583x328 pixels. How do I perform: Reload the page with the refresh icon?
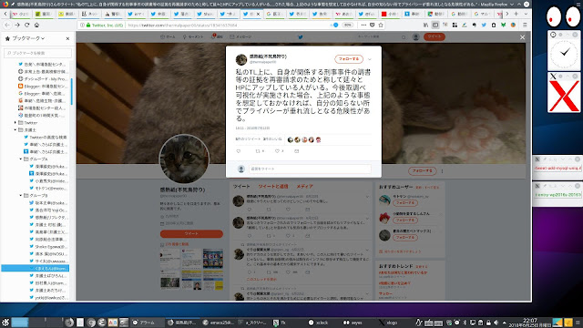[26, 25]
